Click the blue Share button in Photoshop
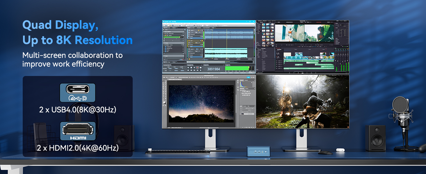 coord(248,77)
